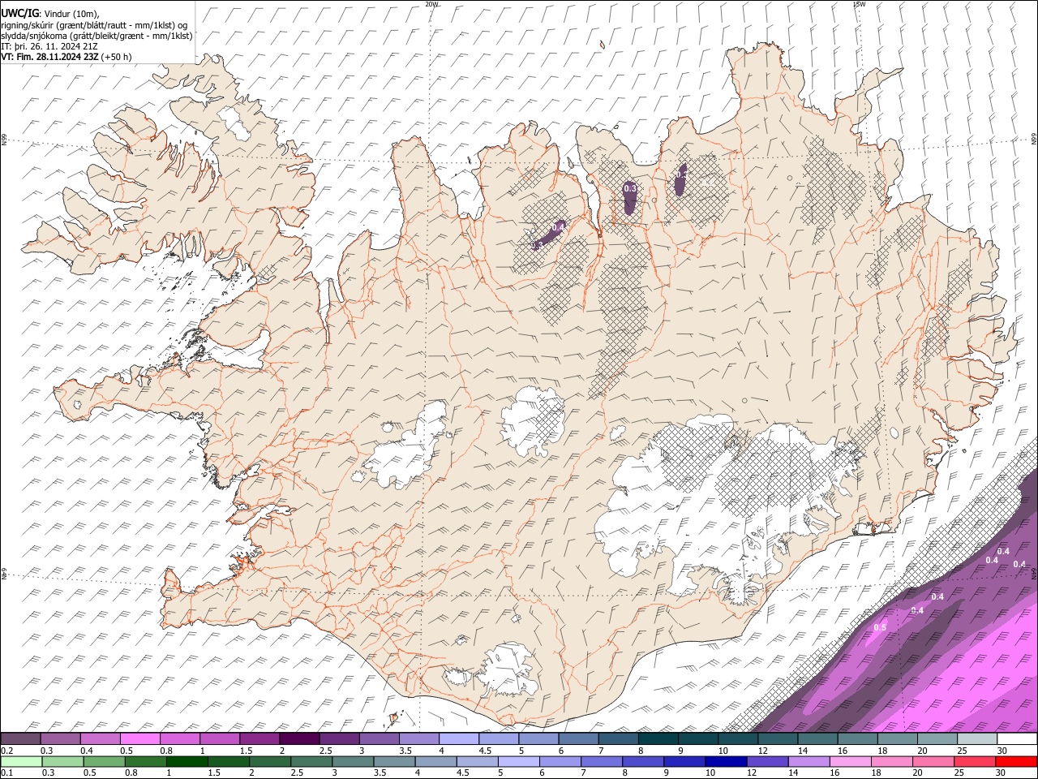Pick the royal blue 9 swatch, lower legend row
This screenshot has width=1038, height=779.
(684, 761)
